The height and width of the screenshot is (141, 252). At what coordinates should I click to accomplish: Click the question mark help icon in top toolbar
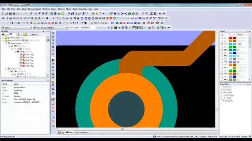(31, 14)
